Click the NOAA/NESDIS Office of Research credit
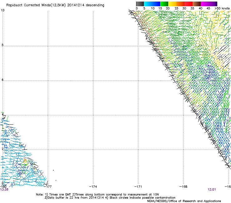The height and width of the screenshot is (203, 231). click(184, 201)
